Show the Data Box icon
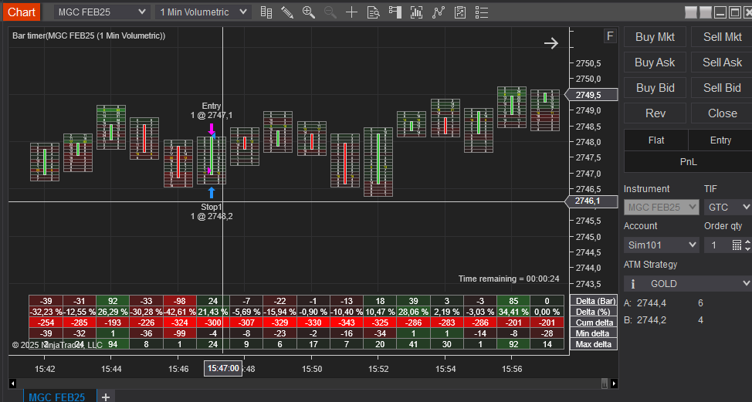 [x=373, y=12]
